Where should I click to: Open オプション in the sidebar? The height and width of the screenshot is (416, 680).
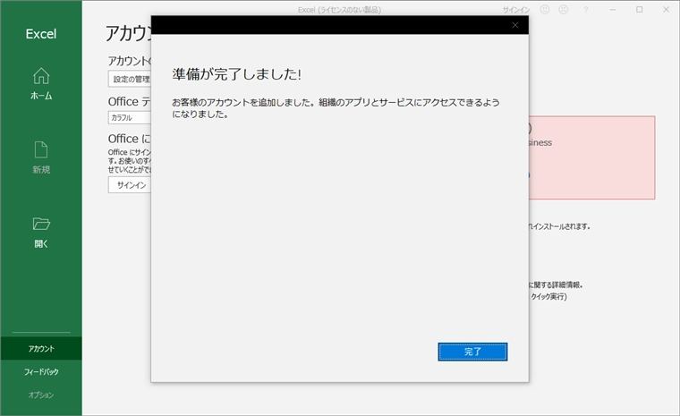(41, 395)
